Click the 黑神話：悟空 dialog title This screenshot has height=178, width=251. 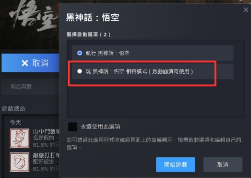[93, 17]
